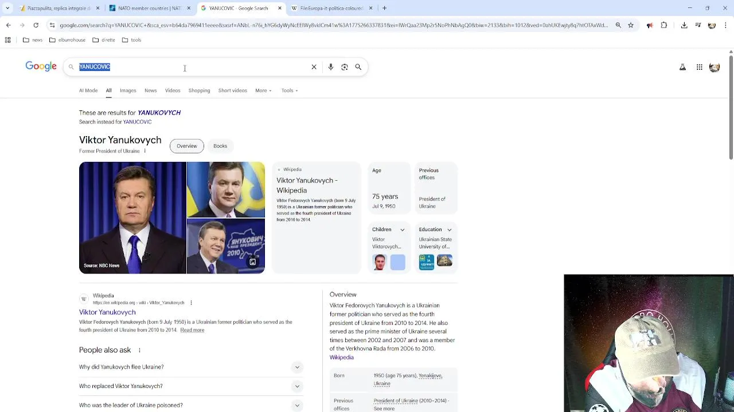Open the dirette bookmarks folder

click(104, 40)
